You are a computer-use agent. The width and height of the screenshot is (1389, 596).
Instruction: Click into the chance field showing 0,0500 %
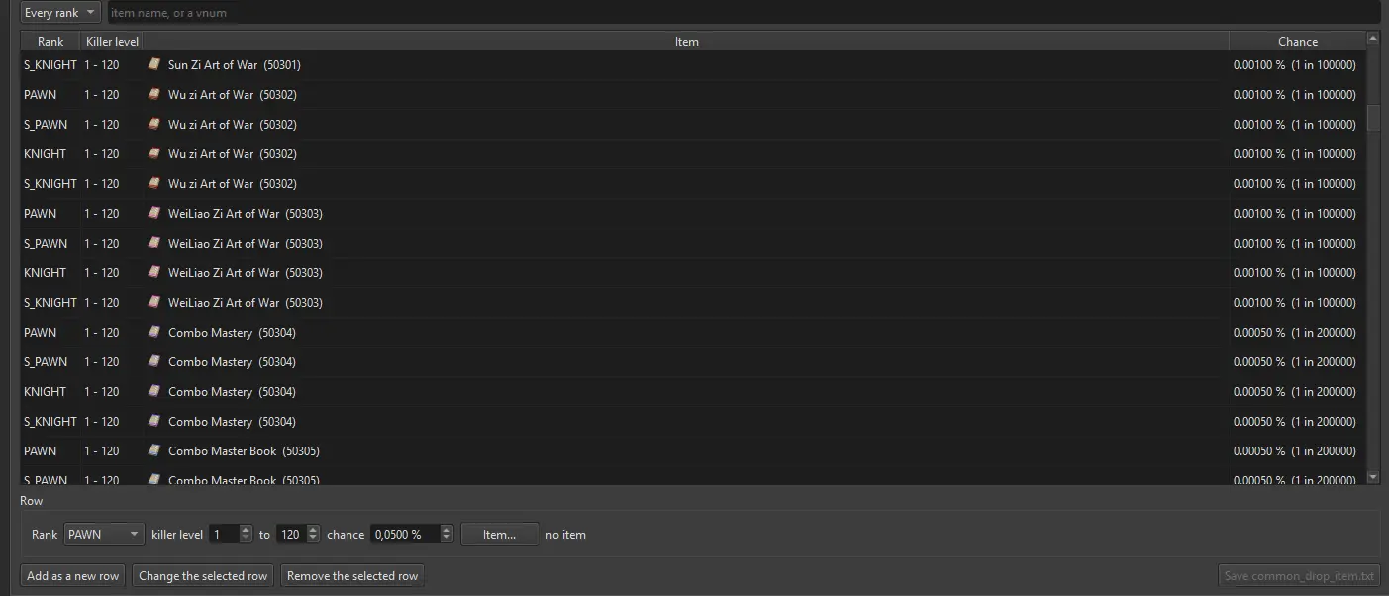405,534
